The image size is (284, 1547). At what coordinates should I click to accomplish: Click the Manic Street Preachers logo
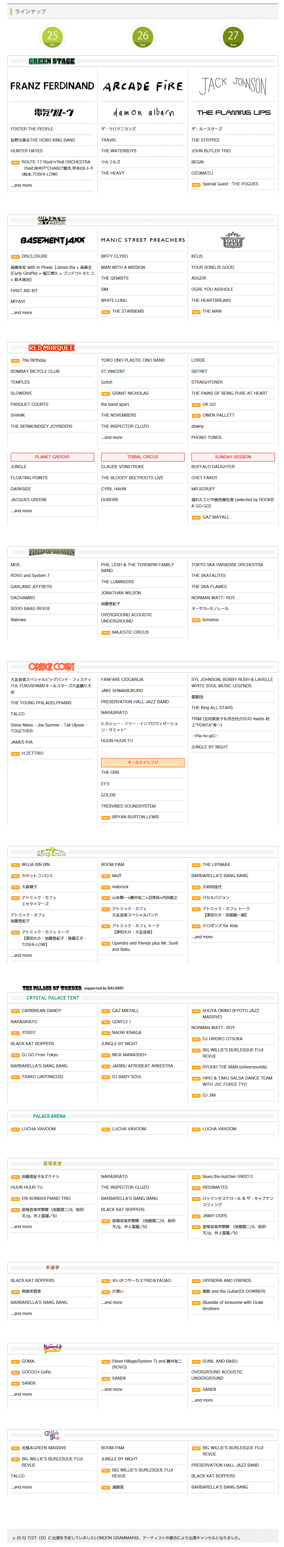click(x=142, y=240)
